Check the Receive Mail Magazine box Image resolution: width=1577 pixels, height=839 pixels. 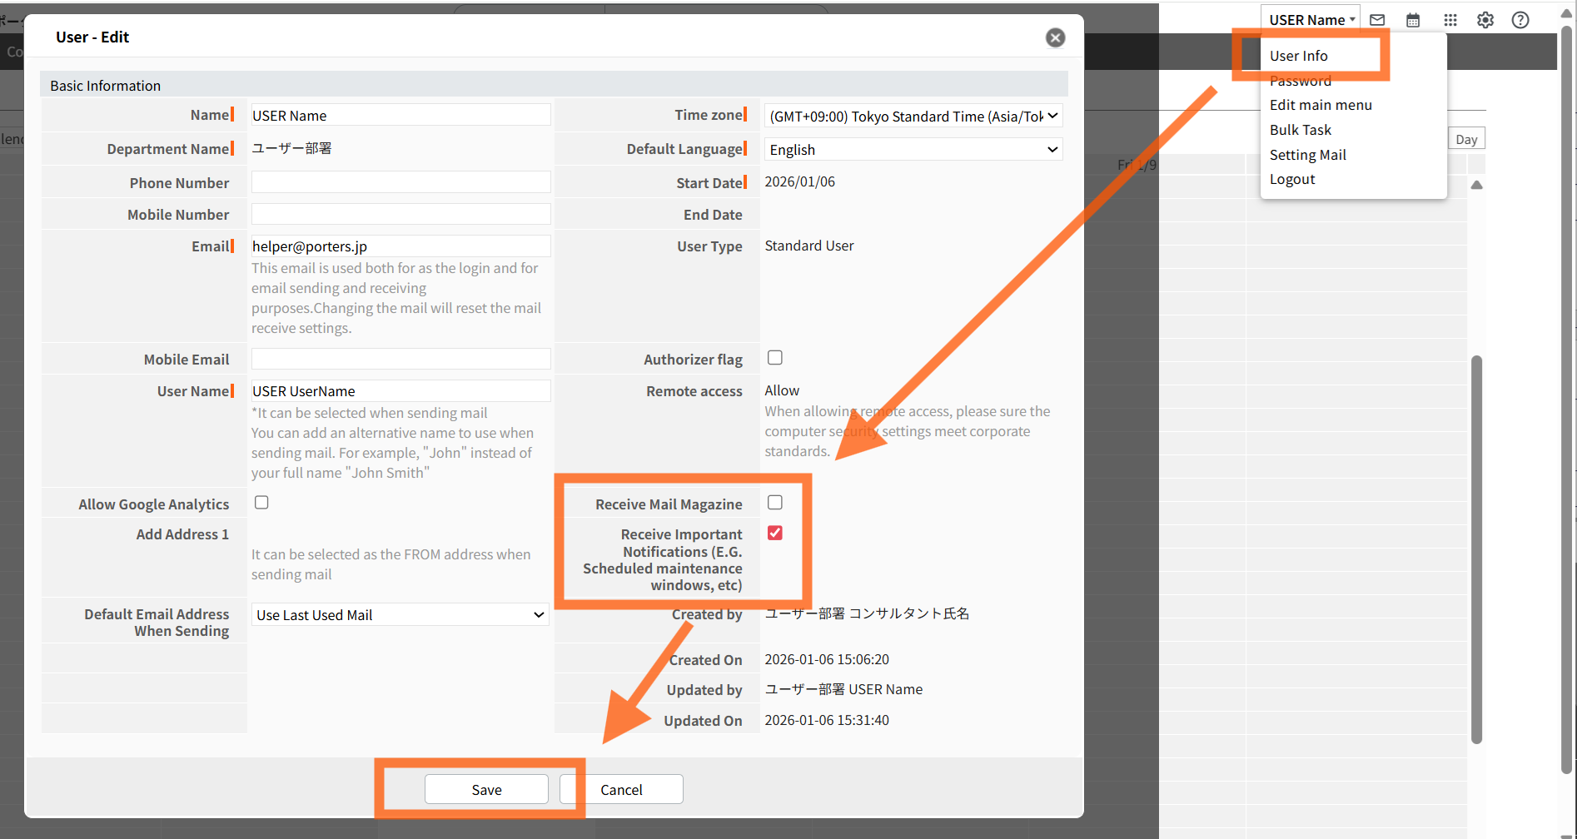click(x=775, y=503)
